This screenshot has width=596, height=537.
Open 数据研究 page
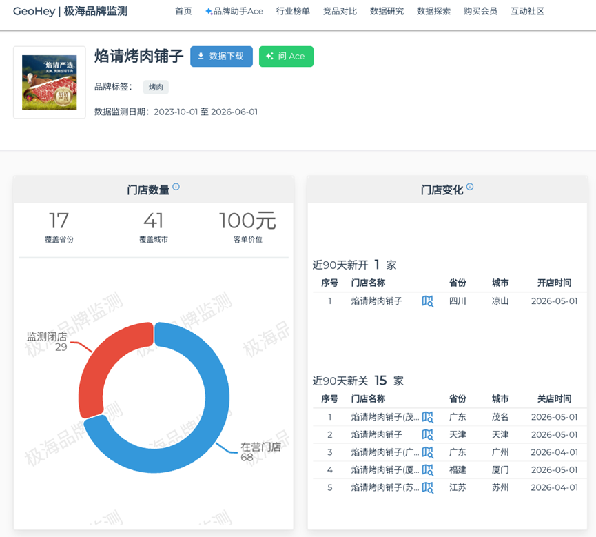click(x=387, y=12)
